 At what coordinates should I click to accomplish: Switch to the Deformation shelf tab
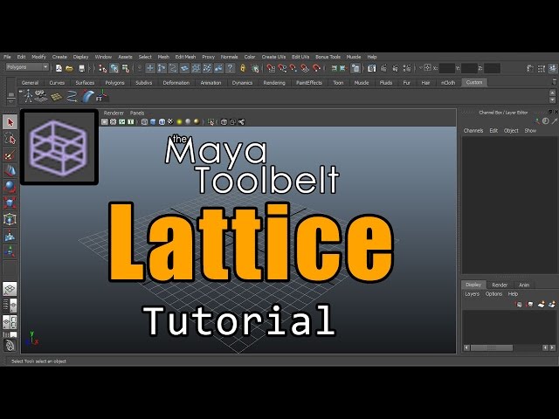pyautogui.click(x=176, y=83)
